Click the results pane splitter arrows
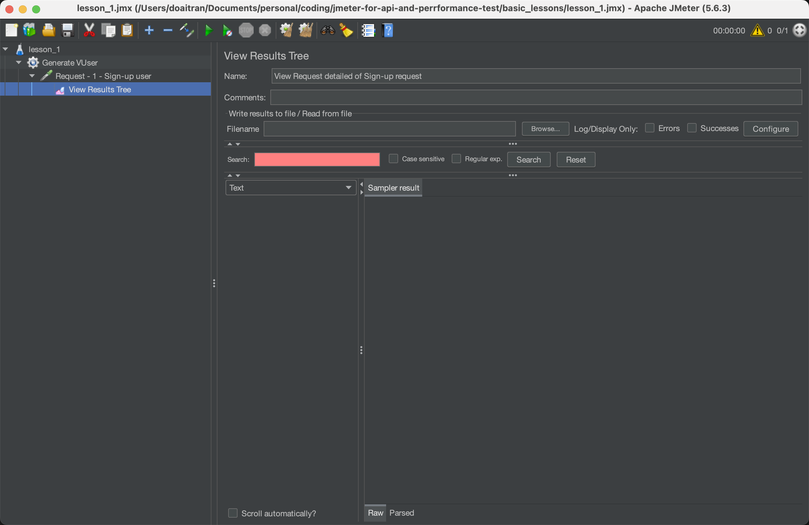The height and width of the screenshot is (525, 809). 361,188
